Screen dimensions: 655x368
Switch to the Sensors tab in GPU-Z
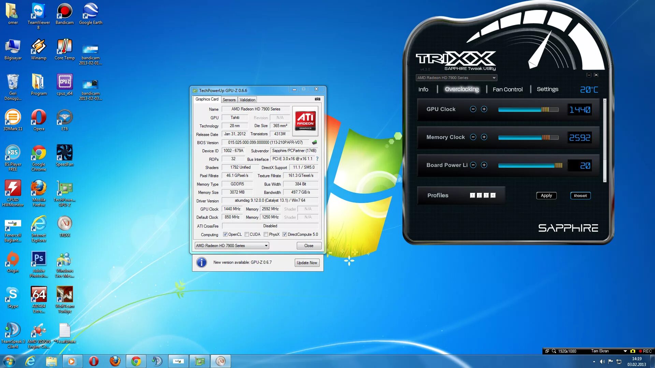point(229,100)
